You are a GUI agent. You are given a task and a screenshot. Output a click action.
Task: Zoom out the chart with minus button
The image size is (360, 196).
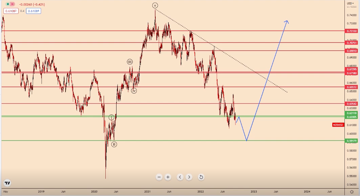(159, 177)
